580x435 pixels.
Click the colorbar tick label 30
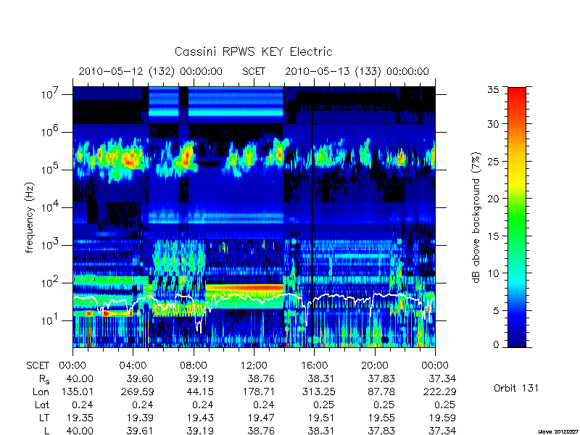click(x=494, y=124)
